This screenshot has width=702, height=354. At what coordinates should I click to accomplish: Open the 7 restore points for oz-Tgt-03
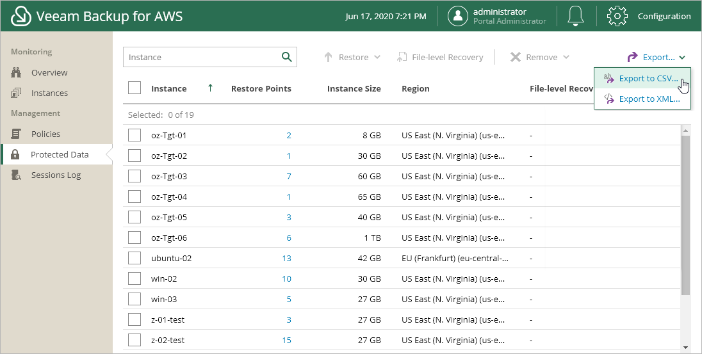point(289,176)
